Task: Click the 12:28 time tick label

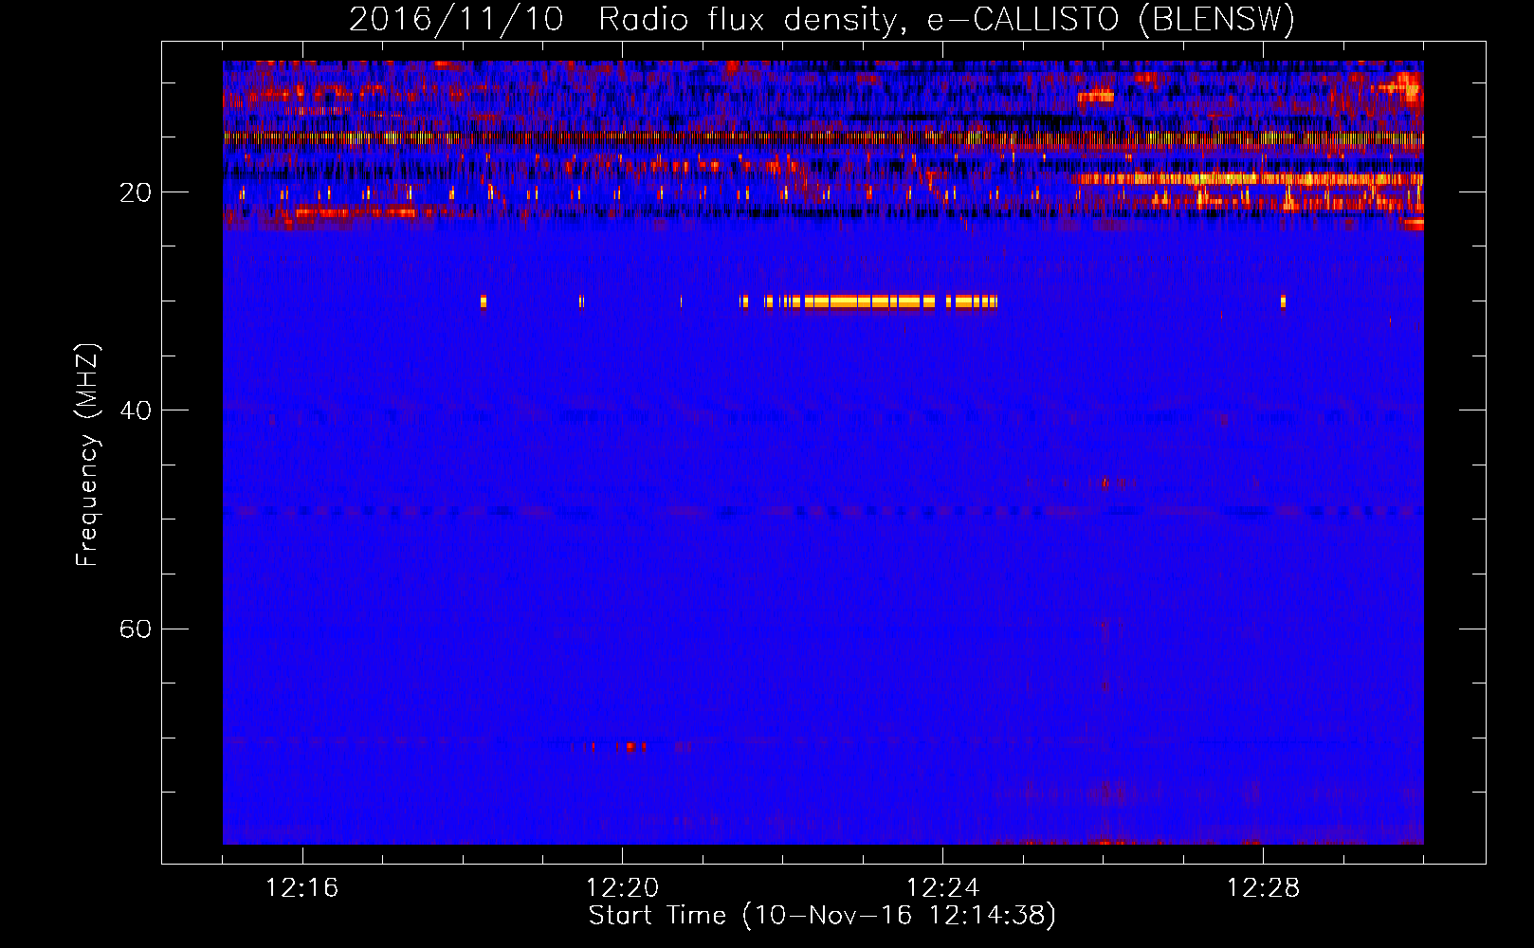Action: (1264, 888)
